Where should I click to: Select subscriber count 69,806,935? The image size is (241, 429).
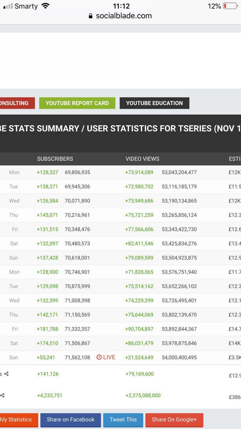tap(77, 172)
